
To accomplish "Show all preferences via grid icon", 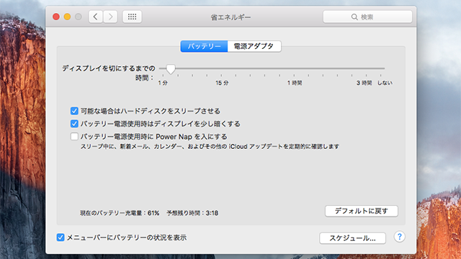I will point(132,17).
